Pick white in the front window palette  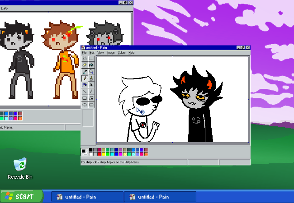coord(91,154)
